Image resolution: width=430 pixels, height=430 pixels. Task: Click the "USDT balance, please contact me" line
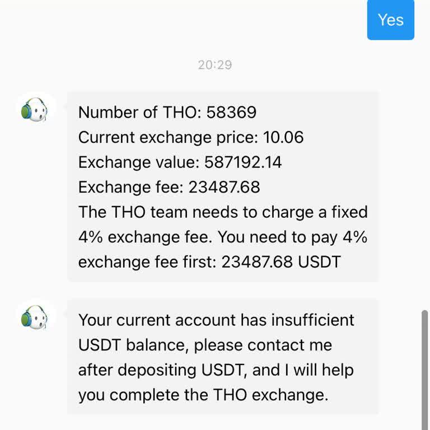[205, 345]
